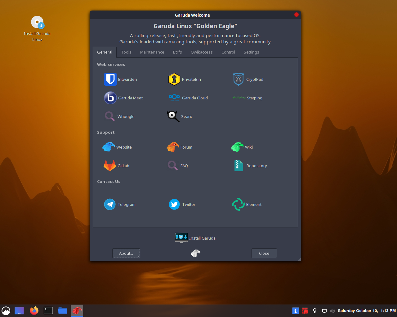Viewport: 397px width, 317px height.
Task: Open the Bitwarden web service
Action: point(121,79)
